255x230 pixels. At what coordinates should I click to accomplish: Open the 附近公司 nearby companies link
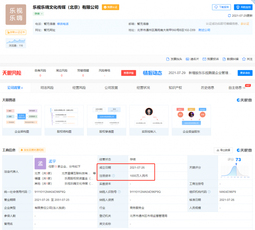tap(204, 30)
